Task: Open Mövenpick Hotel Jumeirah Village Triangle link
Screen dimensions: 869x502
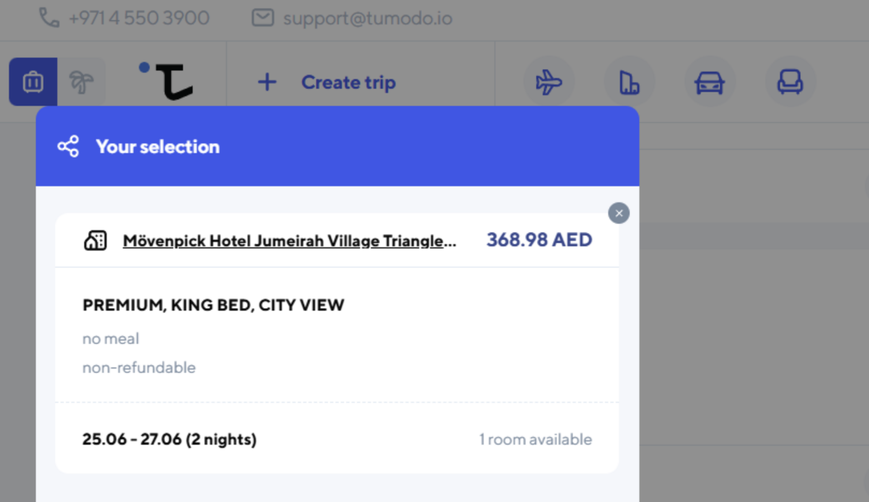Action: point(289,241)
